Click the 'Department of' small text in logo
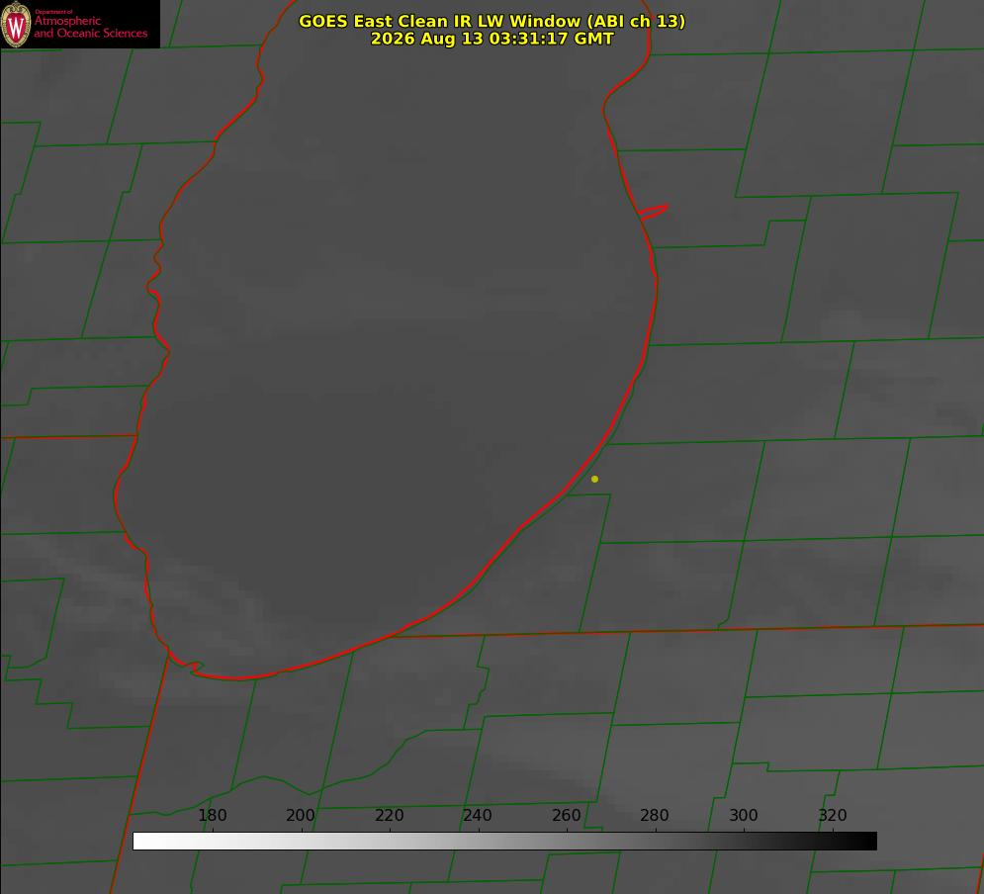Screen dimensions: 984x894 (54, 12)
